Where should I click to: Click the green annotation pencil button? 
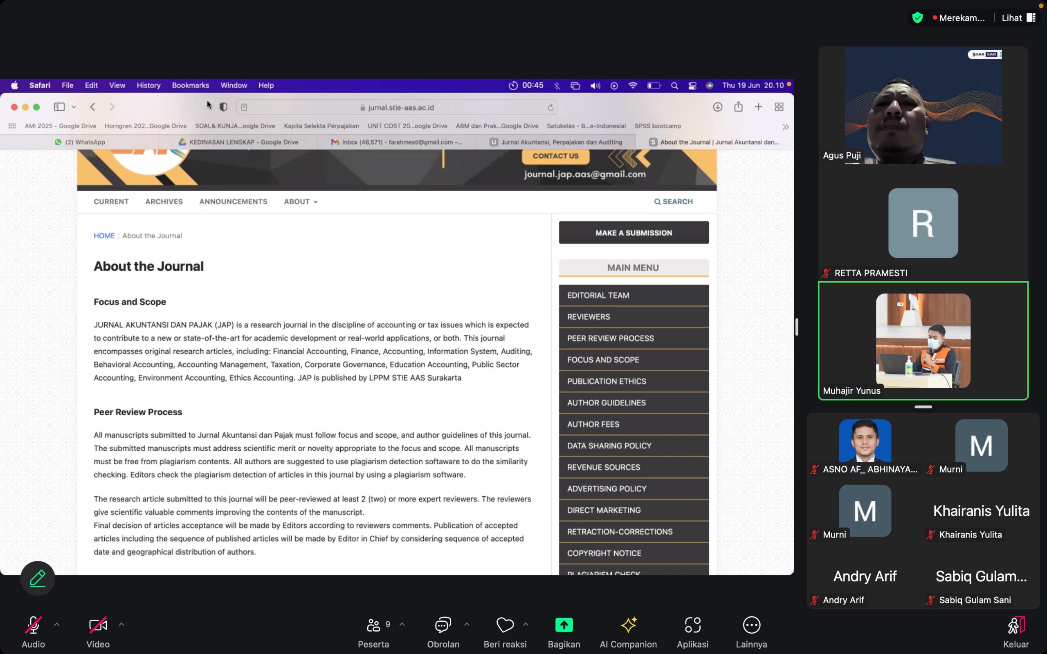[38, 578]
